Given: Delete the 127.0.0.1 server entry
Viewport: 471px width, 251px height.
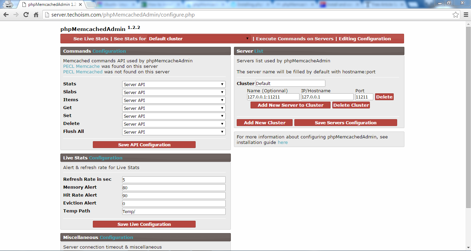Looking at the screenshot, I should [384, 97].
